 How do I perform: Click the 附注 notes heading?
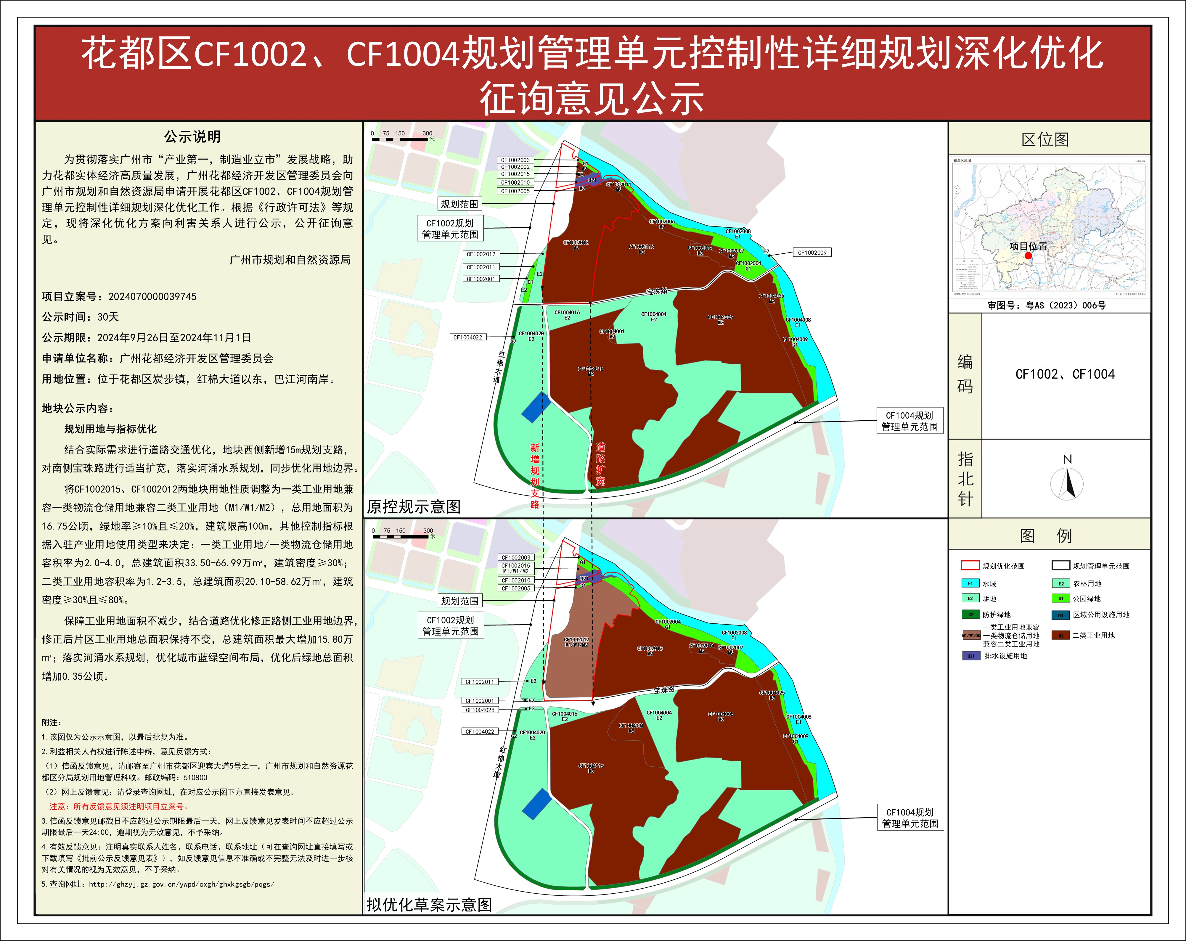(x=52, y=722)
